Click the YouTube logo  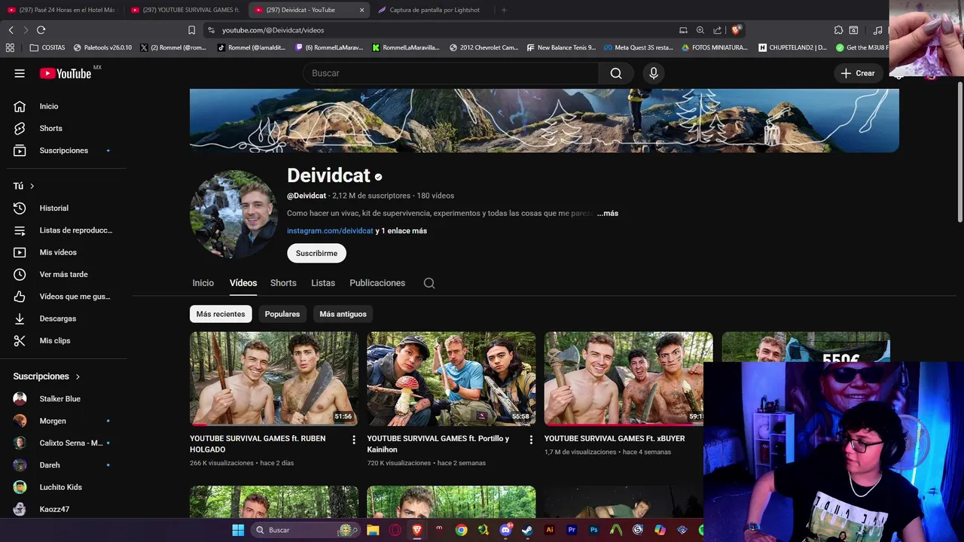coord(66,73)
